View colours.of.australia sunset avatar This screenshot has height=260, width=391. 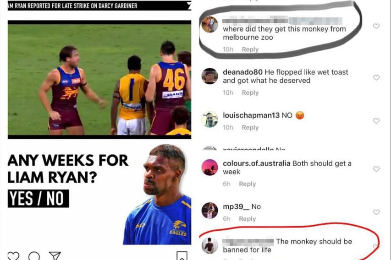[210, 168]
